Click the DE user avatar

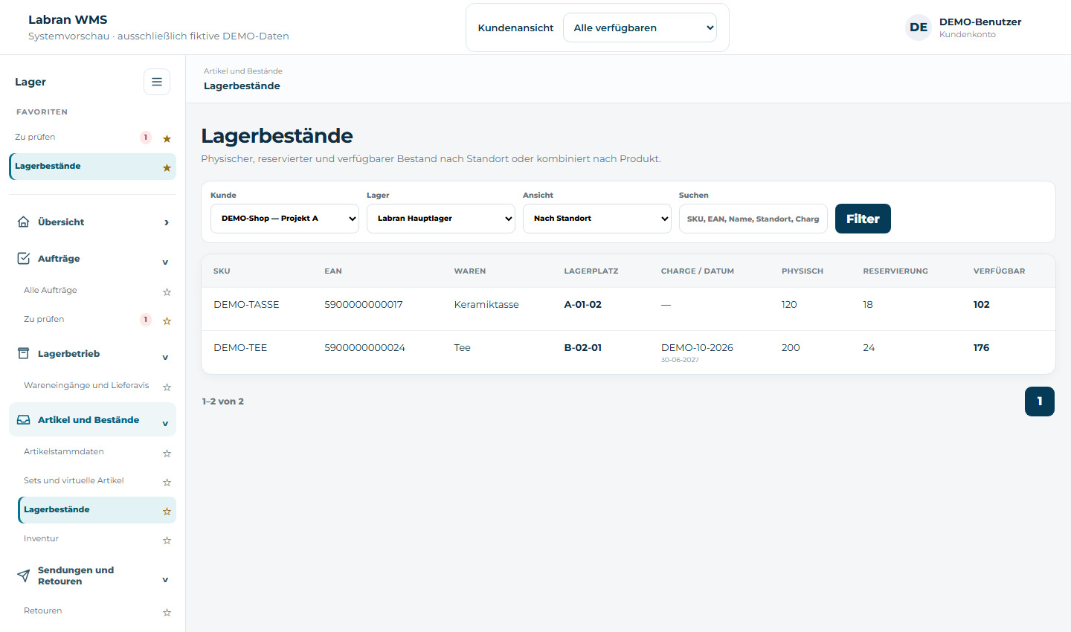(x=919, y=28)
